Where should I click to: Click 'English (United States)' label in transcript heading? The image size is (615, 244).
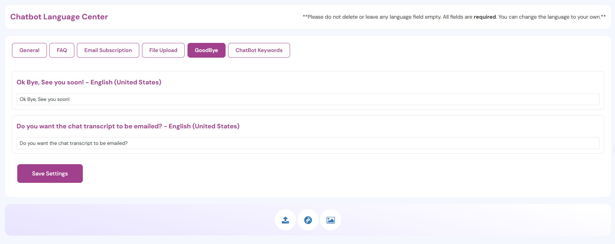click(x=204, y=126)
